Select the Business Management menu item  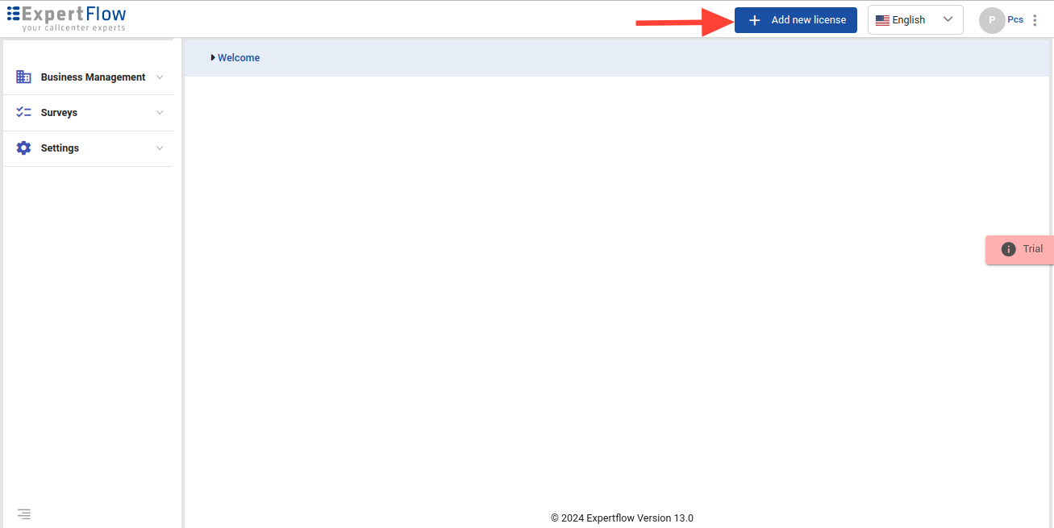93,77
